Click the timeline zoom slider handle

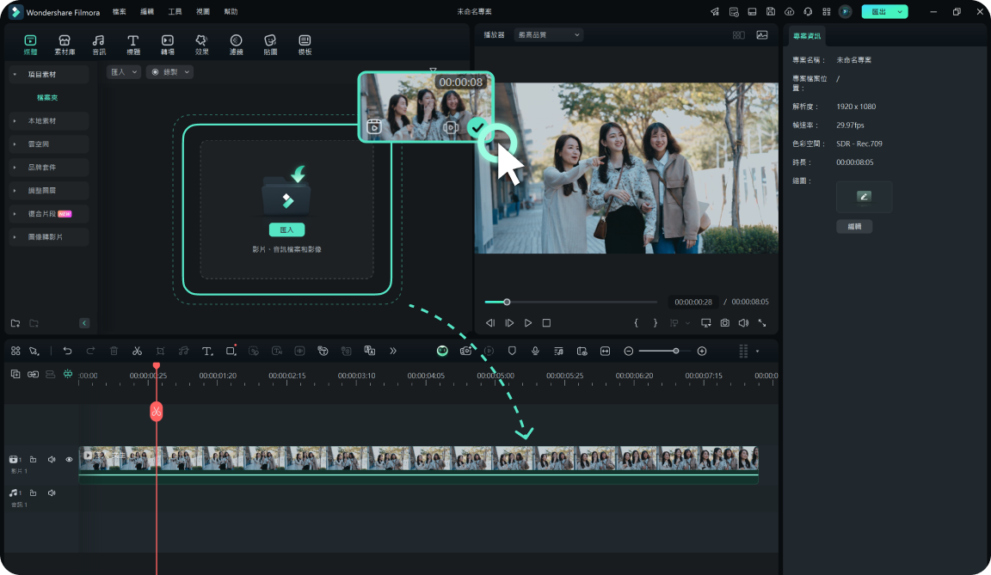pos(676,351)
